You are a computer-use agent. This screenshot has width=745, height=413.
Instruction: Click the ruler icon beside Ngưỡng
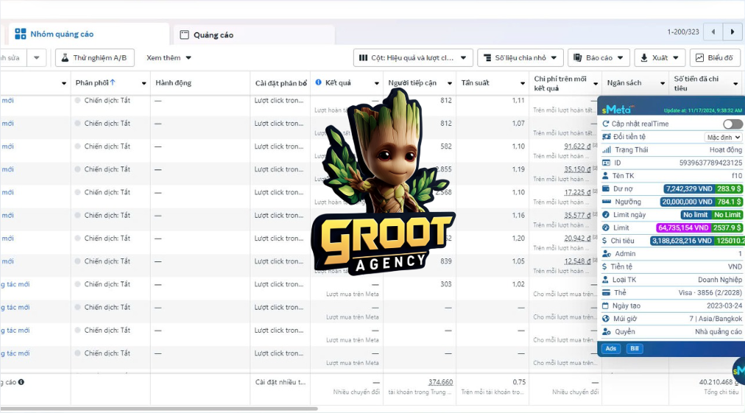tap(607, 202)
